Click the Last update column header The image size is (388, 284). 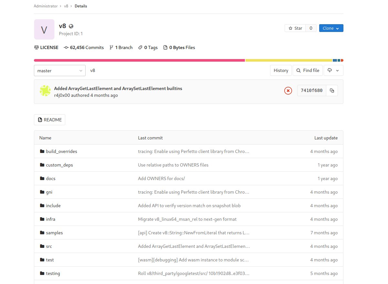tap(326, 138)
